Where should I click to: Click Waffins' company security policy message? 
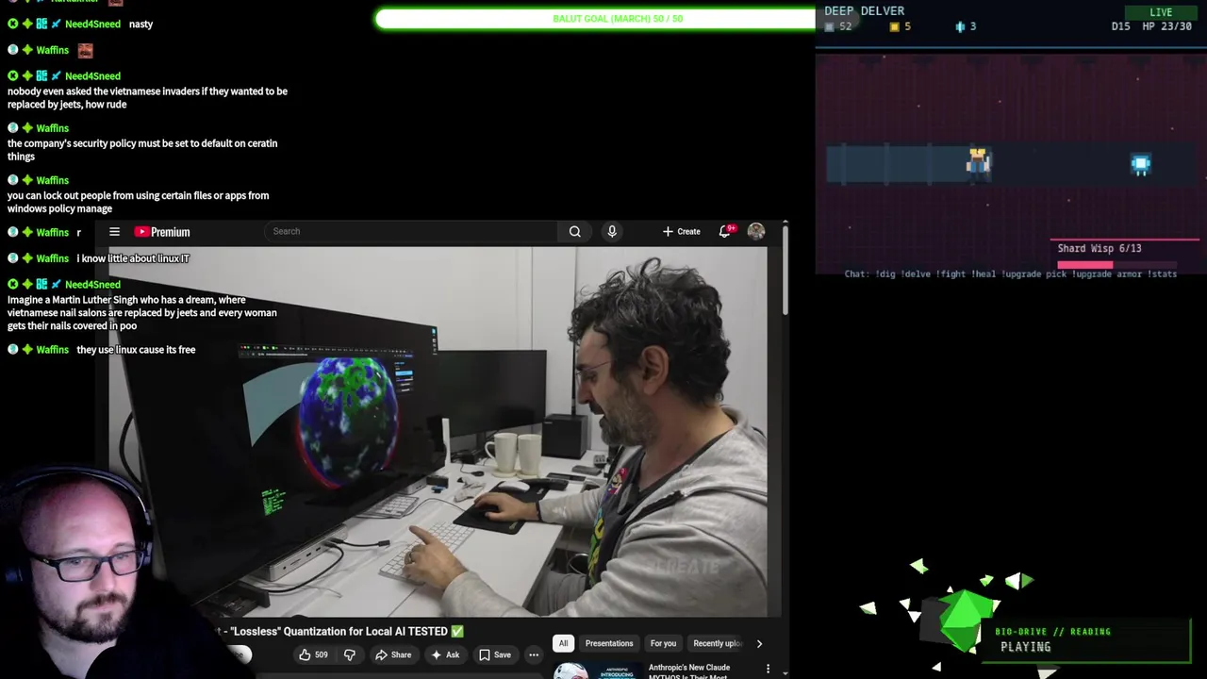pos(142,150)
